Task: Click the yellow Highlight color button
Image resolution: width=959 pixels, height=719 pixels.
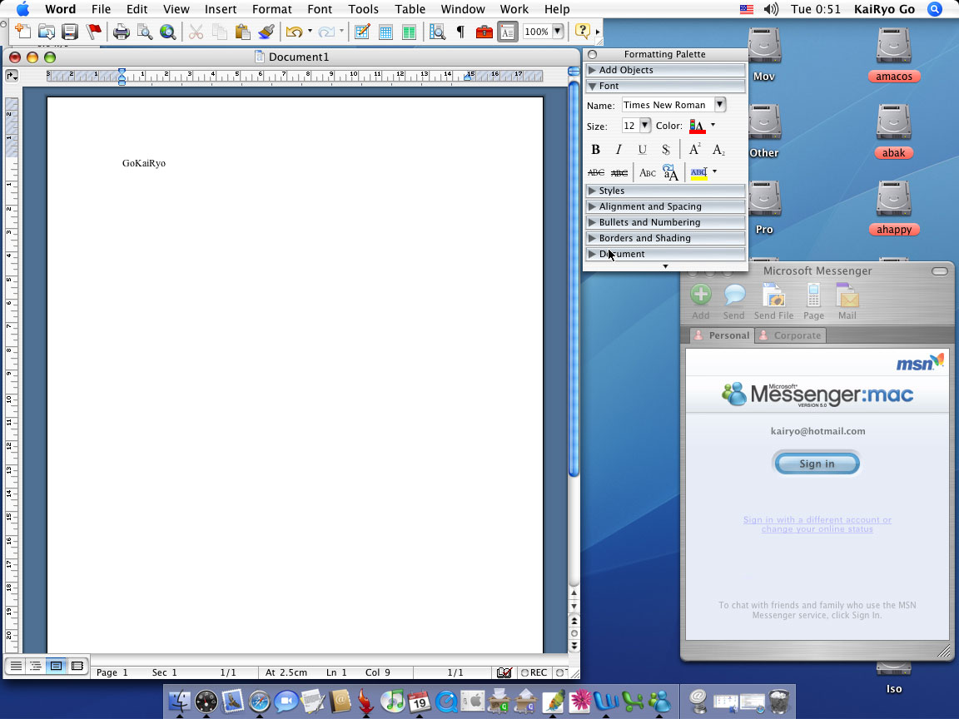Action: 698,173
